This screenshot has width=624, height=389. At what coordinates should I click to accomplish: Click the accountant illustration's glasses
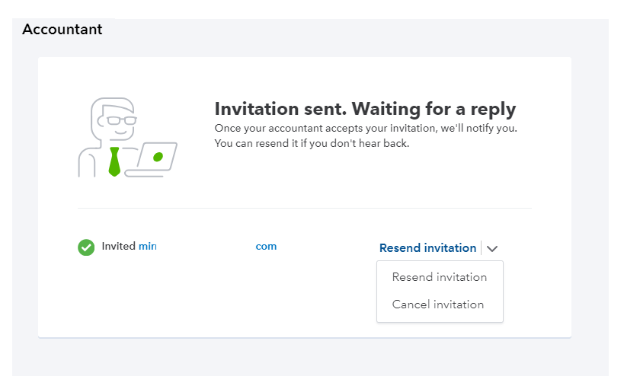121,120
